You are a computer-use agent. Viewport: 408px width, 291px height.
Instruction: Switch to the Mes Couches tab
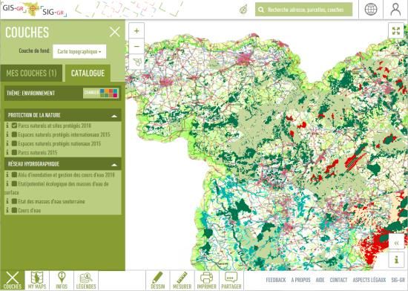click(31, 73)
